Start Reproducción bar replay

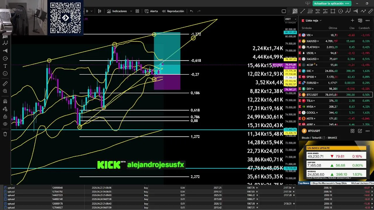[173, 11]
